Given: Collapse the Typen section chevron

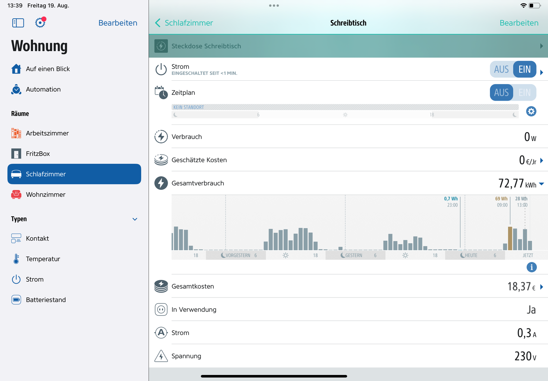Looking at the screenshot, I should [x=135, y=219].
